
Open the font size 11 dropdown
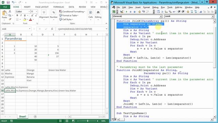tap(36, 11)
